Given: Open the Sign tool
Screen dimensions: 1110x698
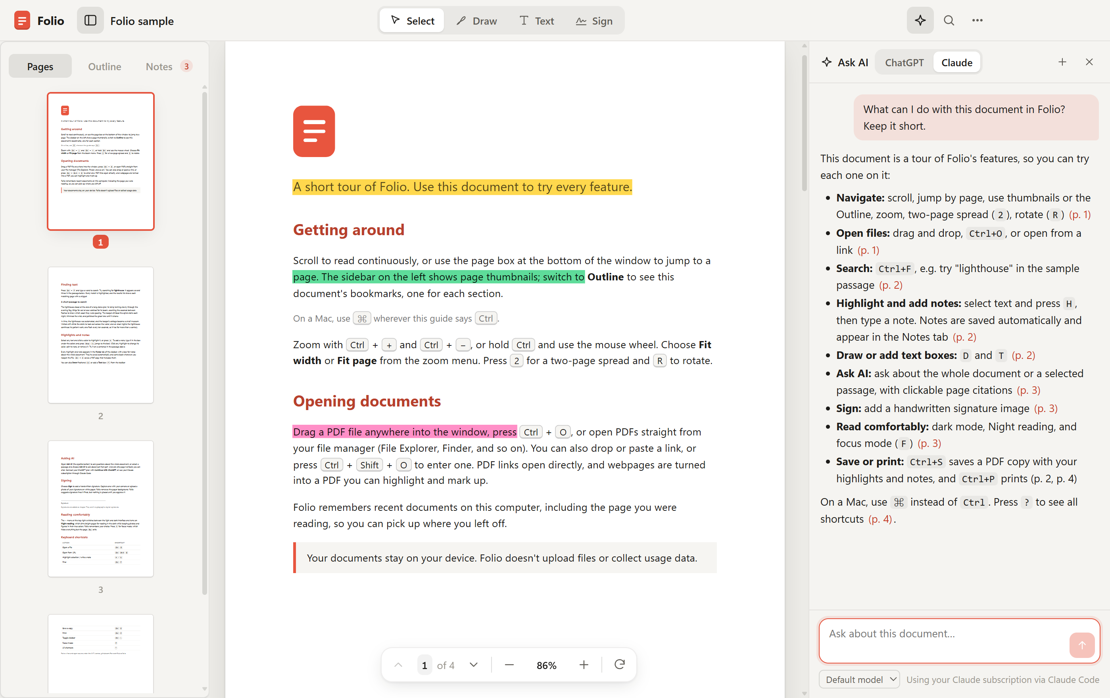Looking at the screenshot, I should coord(594,21).
